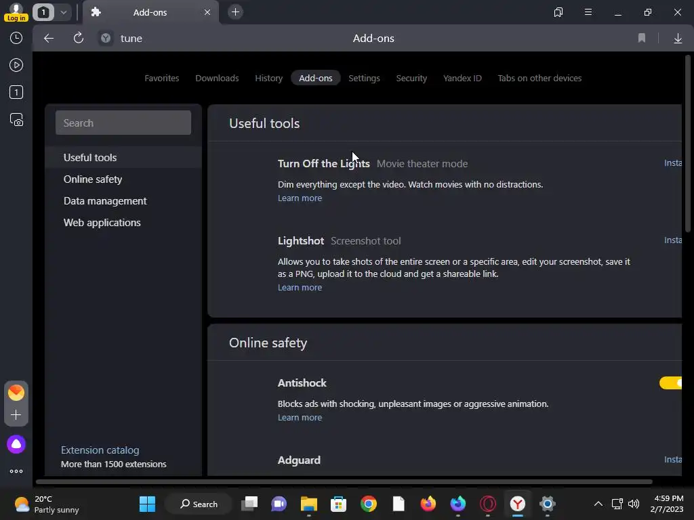Image resolution: width=694 pixels, height=520 pixels.
Task: Launch Opera browser from taskbar
Action: tap(488, 504)
